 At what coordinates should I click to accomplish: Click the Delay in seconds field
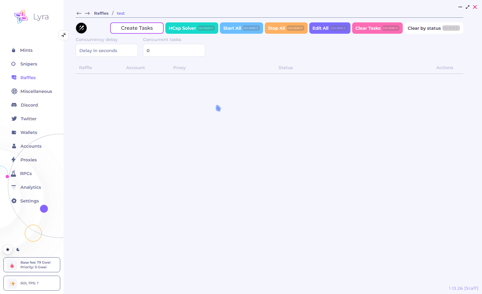(x=106, y=50)
